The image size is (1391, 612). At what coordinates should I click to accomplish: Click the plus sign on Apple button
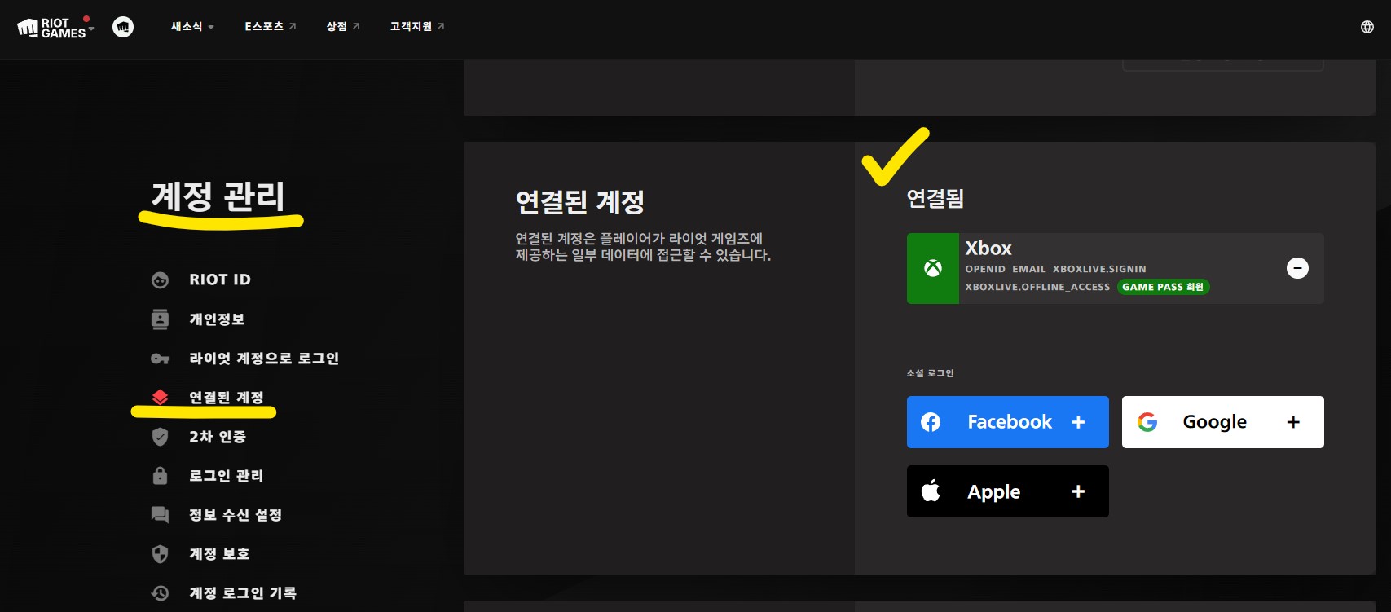point(1078,491)
